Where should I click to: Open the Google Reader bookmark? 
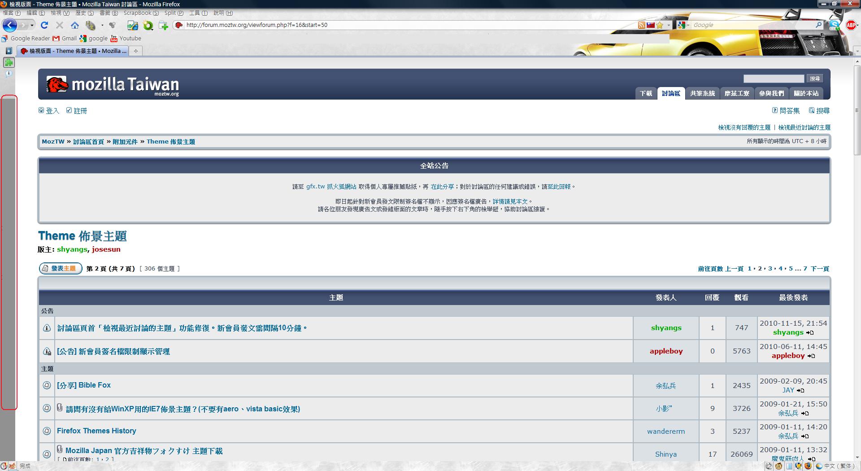(26, 39)
